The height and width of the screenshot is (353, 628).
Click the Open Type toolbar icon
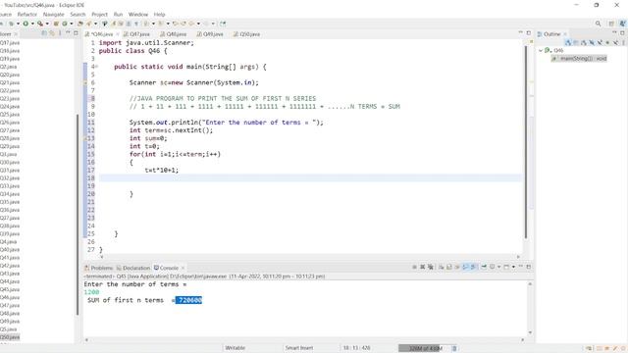tap(80, 24)
